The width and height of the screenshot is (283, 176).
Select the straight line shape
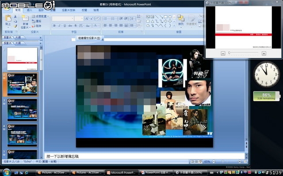(157, 17)
